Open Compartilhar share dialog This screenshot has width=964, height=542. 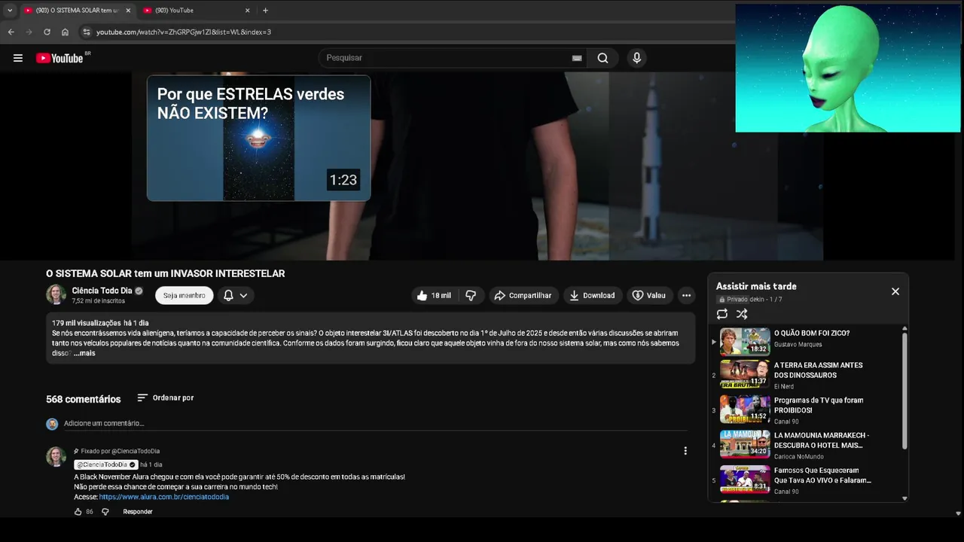click(x=523, y=296)
